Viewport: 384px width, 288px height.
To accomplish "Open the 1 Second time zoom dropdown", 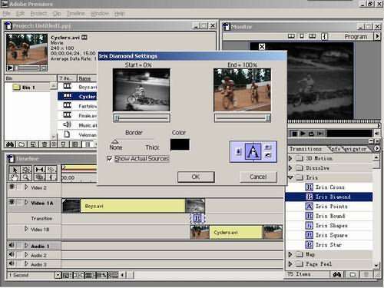I will point(58,275).
